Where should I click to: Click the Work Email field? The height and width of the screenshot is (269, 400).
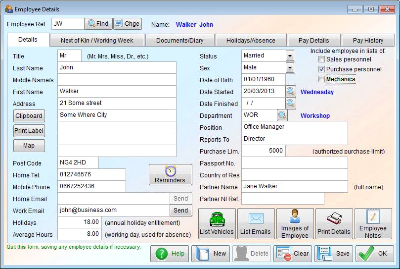114,210
